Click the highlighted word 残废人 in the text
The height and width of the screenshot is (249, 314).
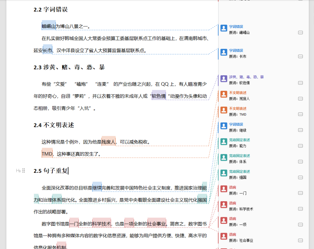108,142
